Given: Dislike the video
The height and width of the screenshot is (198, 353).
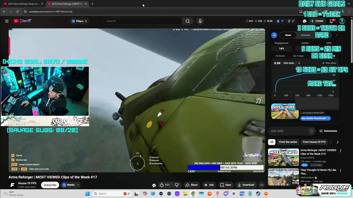Looking at the screenshot, I should pos(177,185).
